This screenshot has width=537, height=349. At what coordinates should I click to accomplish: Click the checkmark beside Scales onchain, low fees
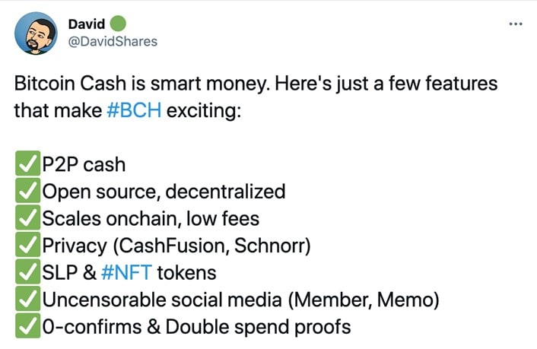[27, 217]
